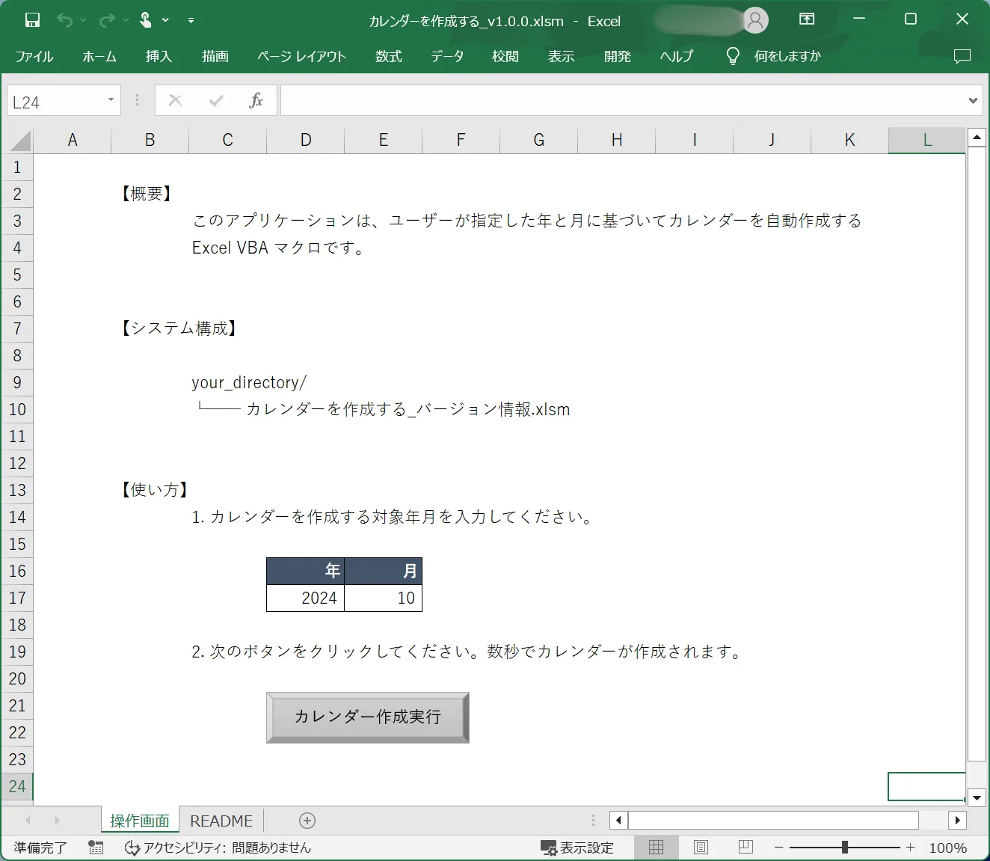Open Touch/Mouse mode dropdown arrow
990x861 pixels.
click(x=165, y=21)
